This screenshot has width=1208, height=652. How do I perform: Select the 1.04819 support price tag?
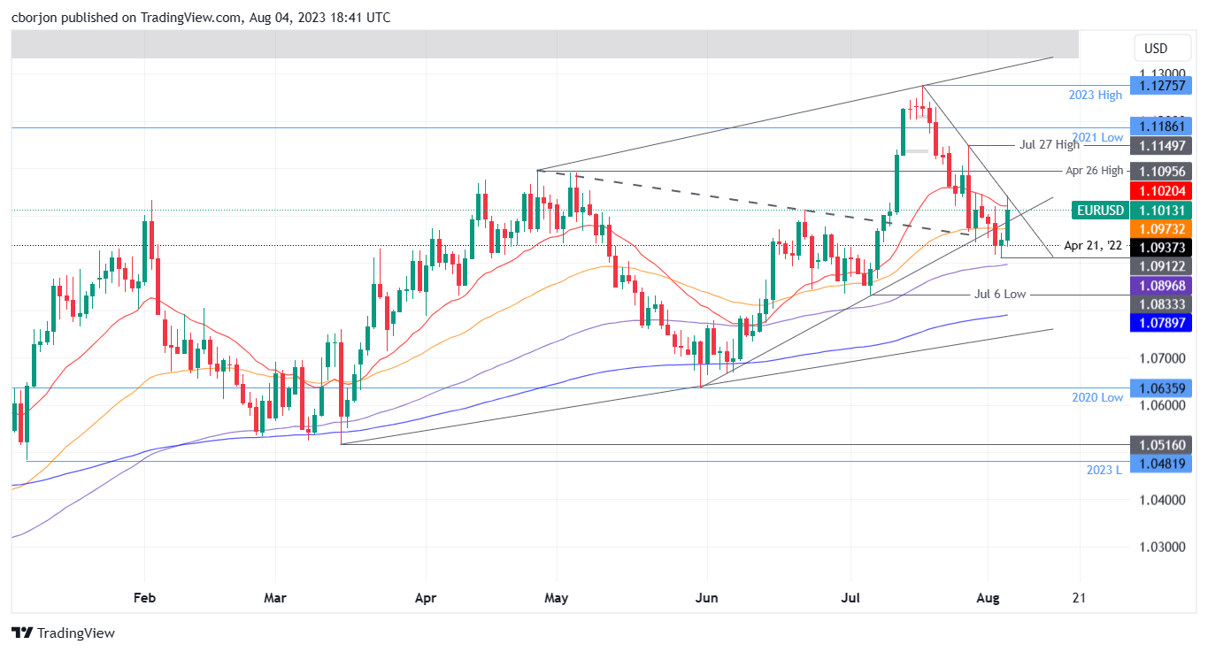[1163, 464]
